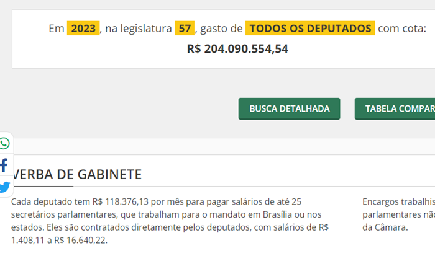Image resolution: width=435 pixels, height=256 pixels.
Task: Click the 'Encargos' paragraph on the right
Action: [x=398, y=201]
